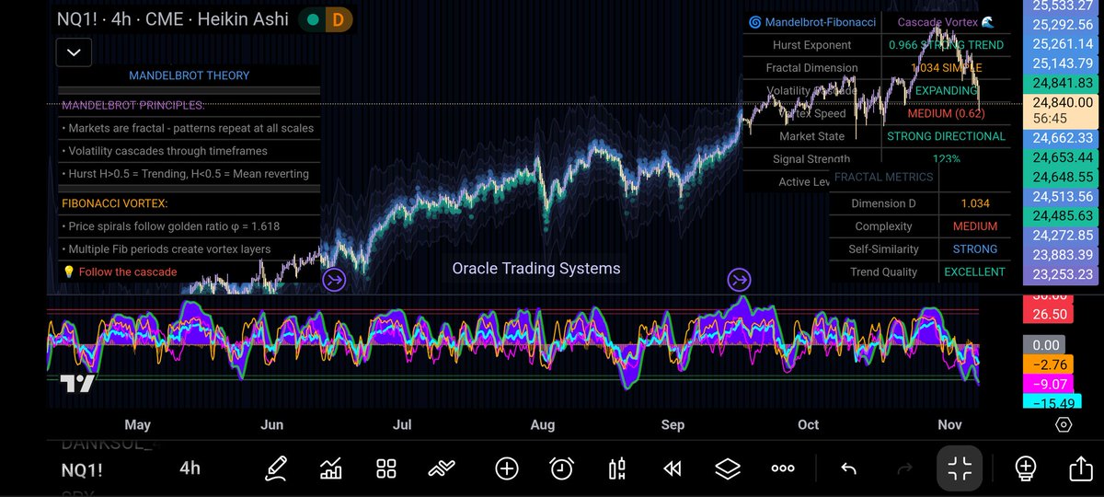The width and height of the screenshot is (1104, 497).
Task: Tap the circled arrow marker near September
Action: [740, 279]
